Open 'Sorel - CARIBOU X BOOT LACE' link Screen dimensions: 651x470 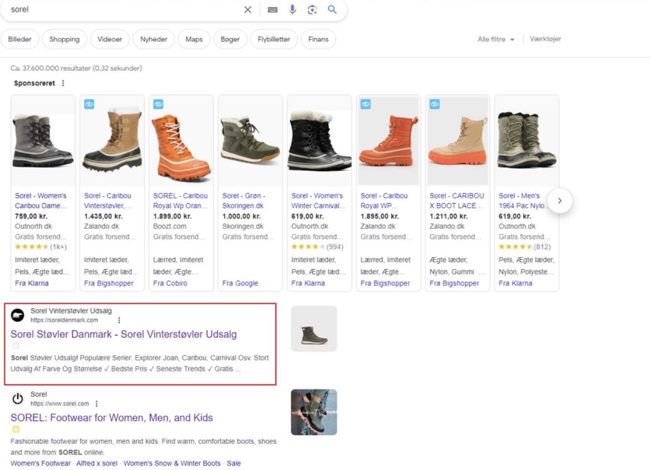point(457,201)
